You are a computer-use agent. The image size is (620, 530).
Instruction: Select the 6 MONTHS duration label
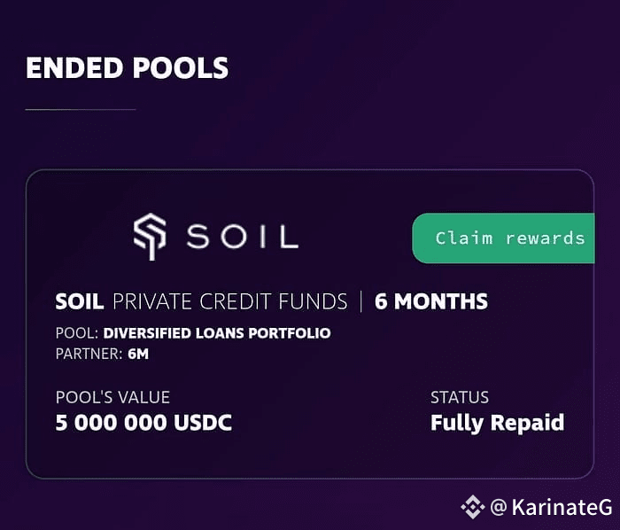click(x=430, y=301)
